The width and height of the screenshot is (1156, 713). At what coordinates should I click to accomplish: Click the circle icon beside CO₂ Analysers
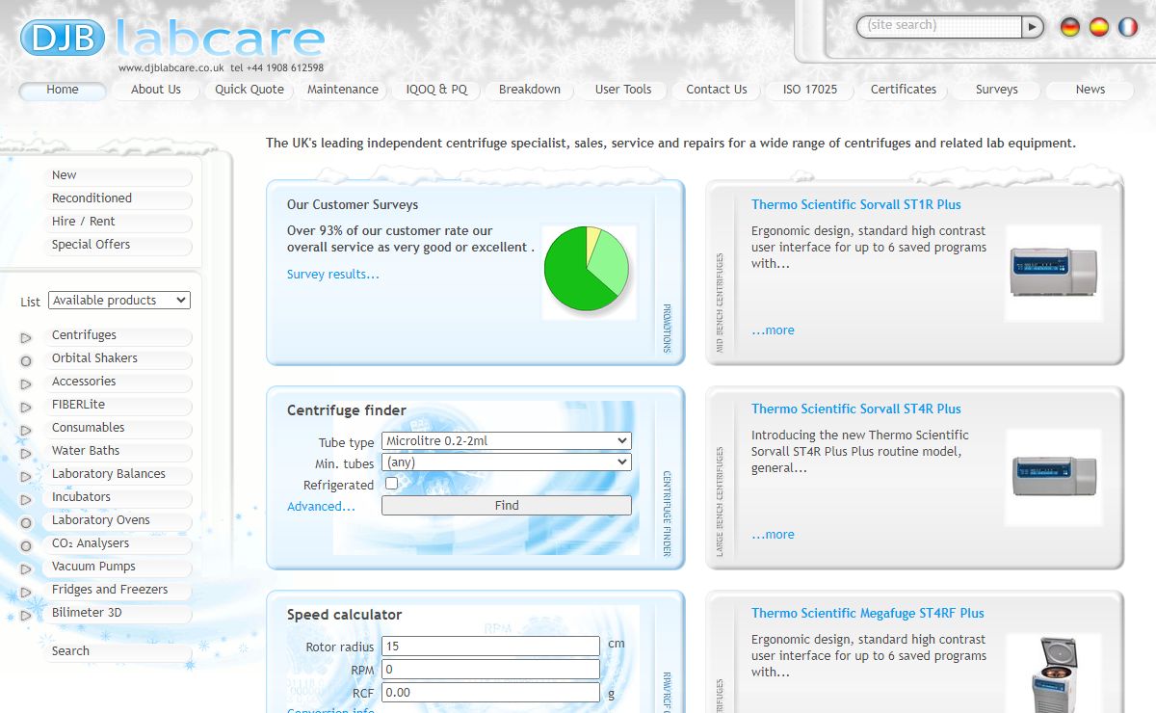(x=26, y=545)
